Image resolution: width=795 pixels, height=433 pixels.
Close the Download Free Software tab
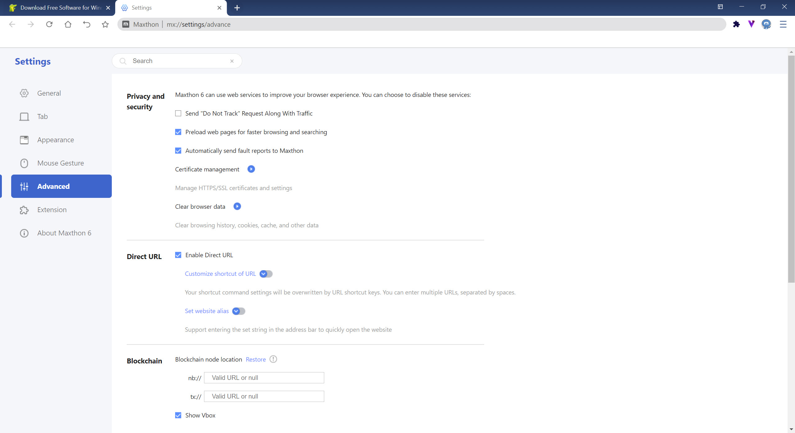coord(108,8)
